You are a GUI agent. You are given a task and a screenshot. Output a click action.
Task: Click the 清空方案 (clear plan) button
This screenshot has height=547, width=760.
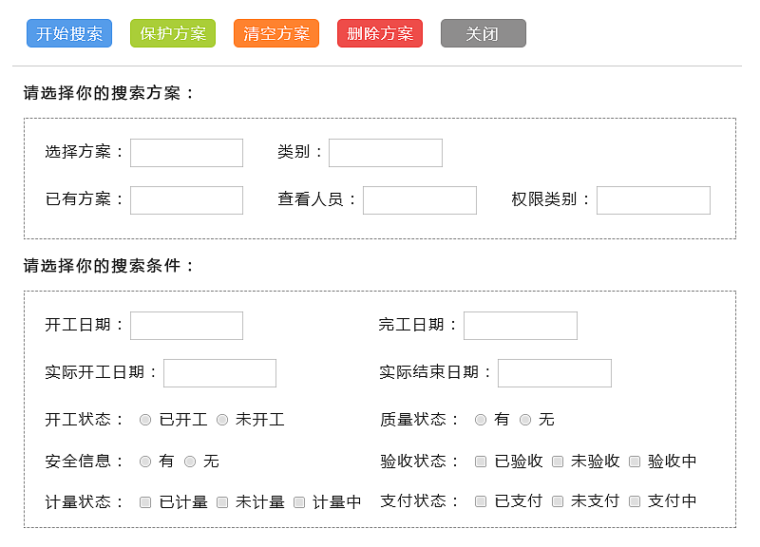(x=275, y=32)
